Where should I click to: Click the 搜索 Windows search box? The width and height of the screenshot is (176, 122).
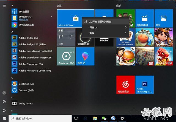tap(40, 118)
